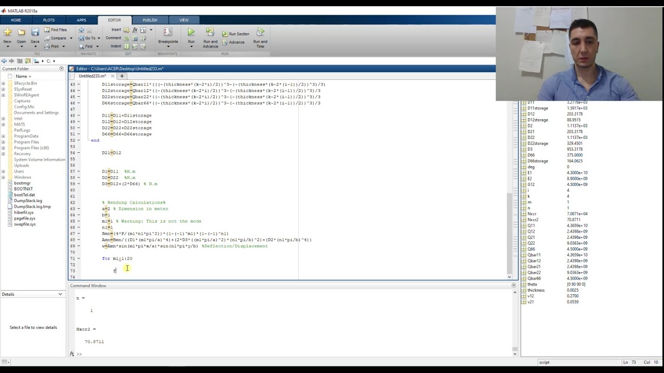Switch to the PLOTS ribbon tab
664x373 pixels.
(49, 20)
